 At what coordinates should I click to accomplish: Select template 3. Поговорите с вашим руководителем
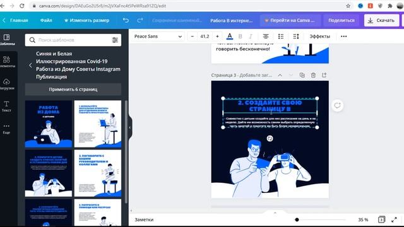point(98,173)
